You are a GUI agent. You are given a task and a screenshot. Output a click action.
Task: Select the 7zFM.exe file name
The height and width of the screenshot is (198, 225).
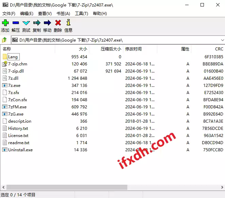17,107
